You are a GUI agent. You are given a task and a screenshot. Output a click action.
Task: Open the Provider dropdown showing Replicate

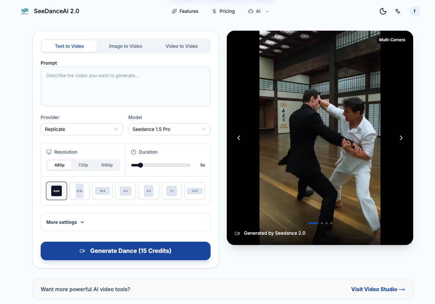(x=82, y=129)
